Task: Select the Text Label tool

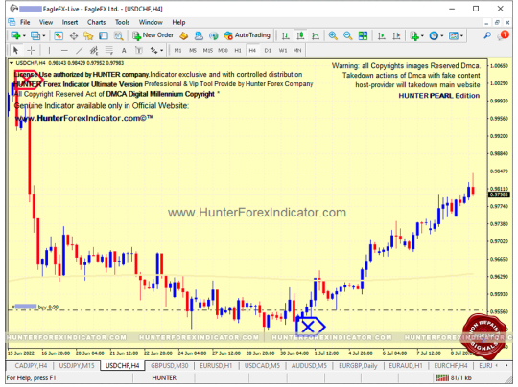Action: click(139, 50)
